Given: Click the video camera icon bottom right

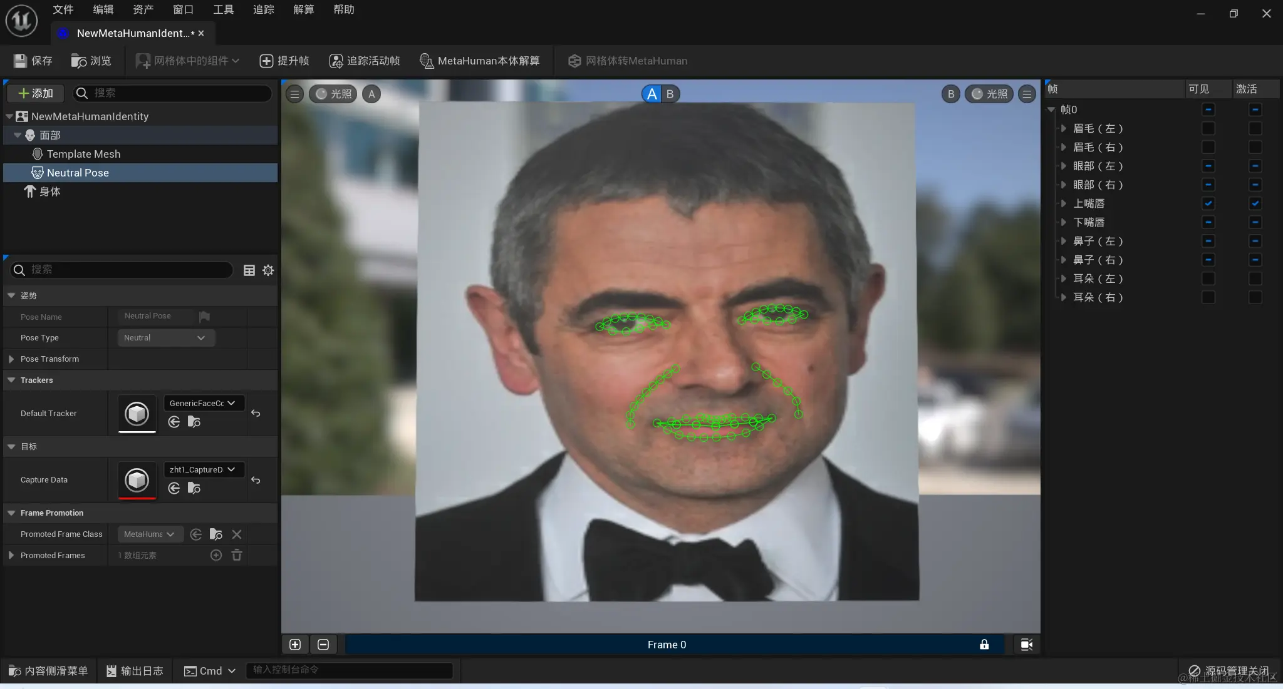Looking at the screenshot, I should (1027, 644).
